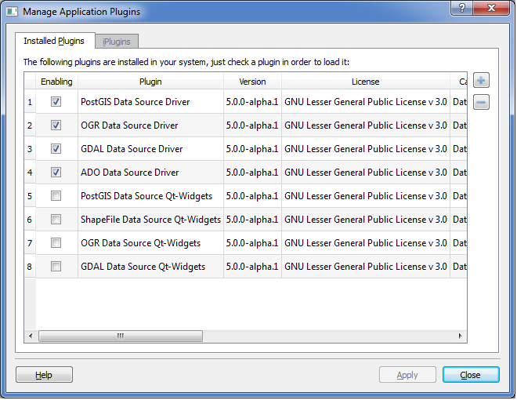Screen dimensions: 517x400
Task: Select the 'OGR Data Source Qt-Widgets' cell
Action: click(x=151, y=243)
